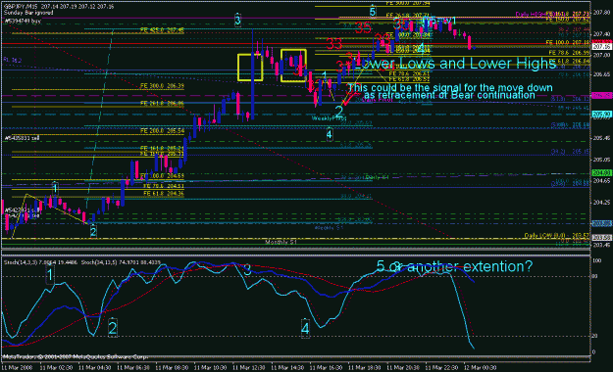
Task: Select 'This could be the signal' text line
Action: (x=450, y=87)
